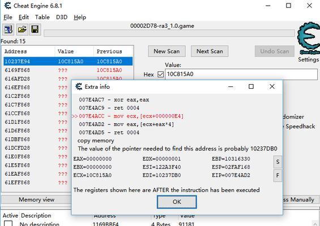Click the EIP=007E4AD2 register value
The width and height of the screenshot is (320, 226).
231,175
